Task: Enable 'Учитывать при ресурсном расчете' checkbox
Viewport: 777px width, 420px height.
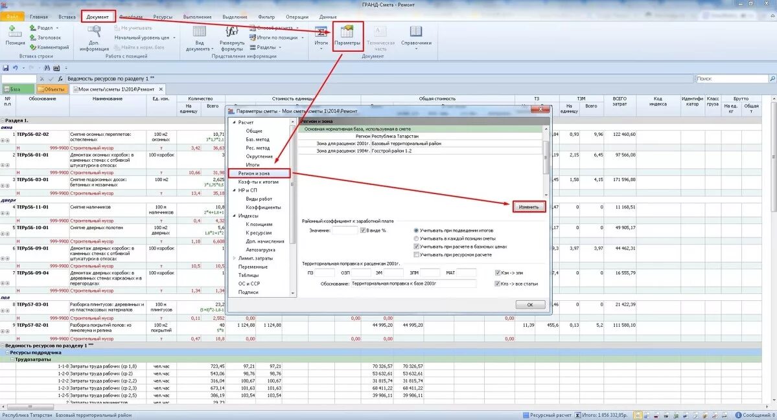Action: pyautogui.click(x=416, y=255)
